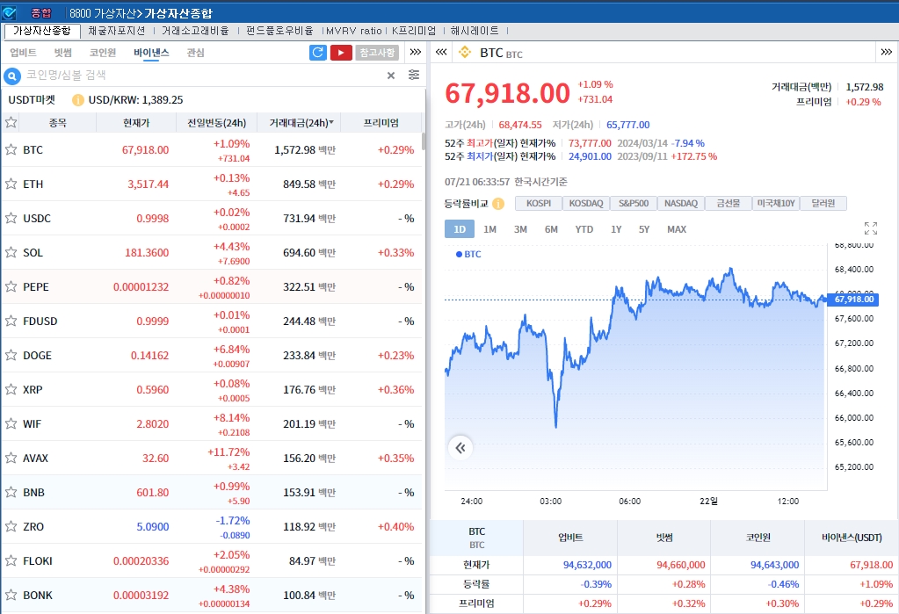The width and height of the screenshot is (899, 614).
Task: Expand the chart to fullscreen
Action: [x=871, y=228]
